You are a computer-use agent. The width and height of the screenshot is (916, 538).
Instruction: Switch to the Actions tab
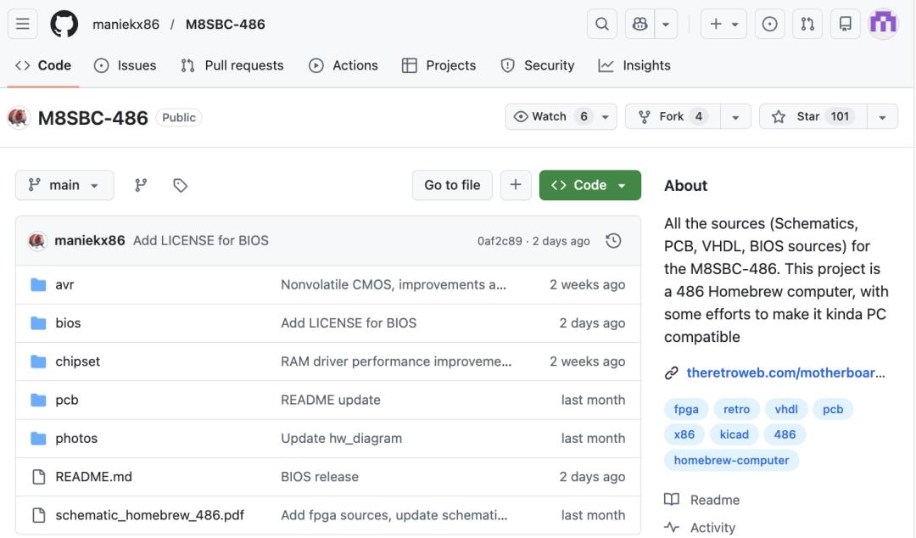343,65
